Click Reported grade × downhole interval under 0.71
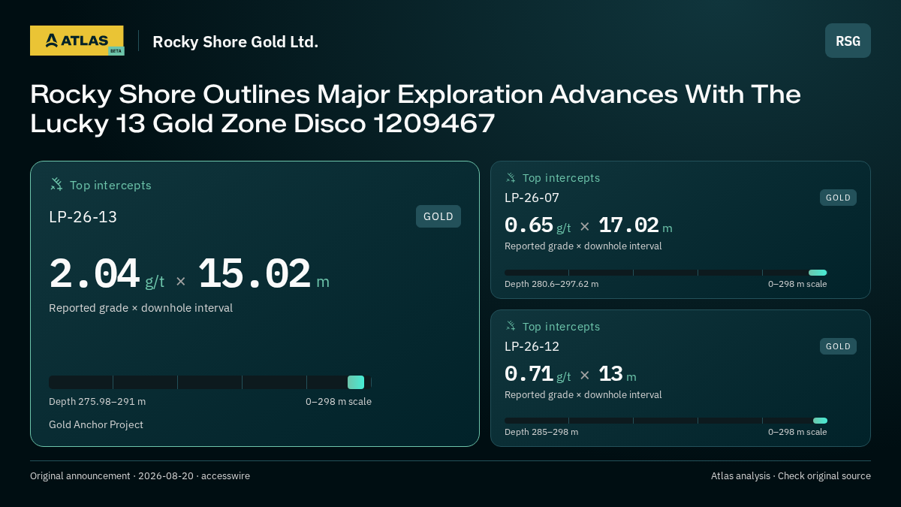Screen dimensions: 901x507 click(583, 395)
